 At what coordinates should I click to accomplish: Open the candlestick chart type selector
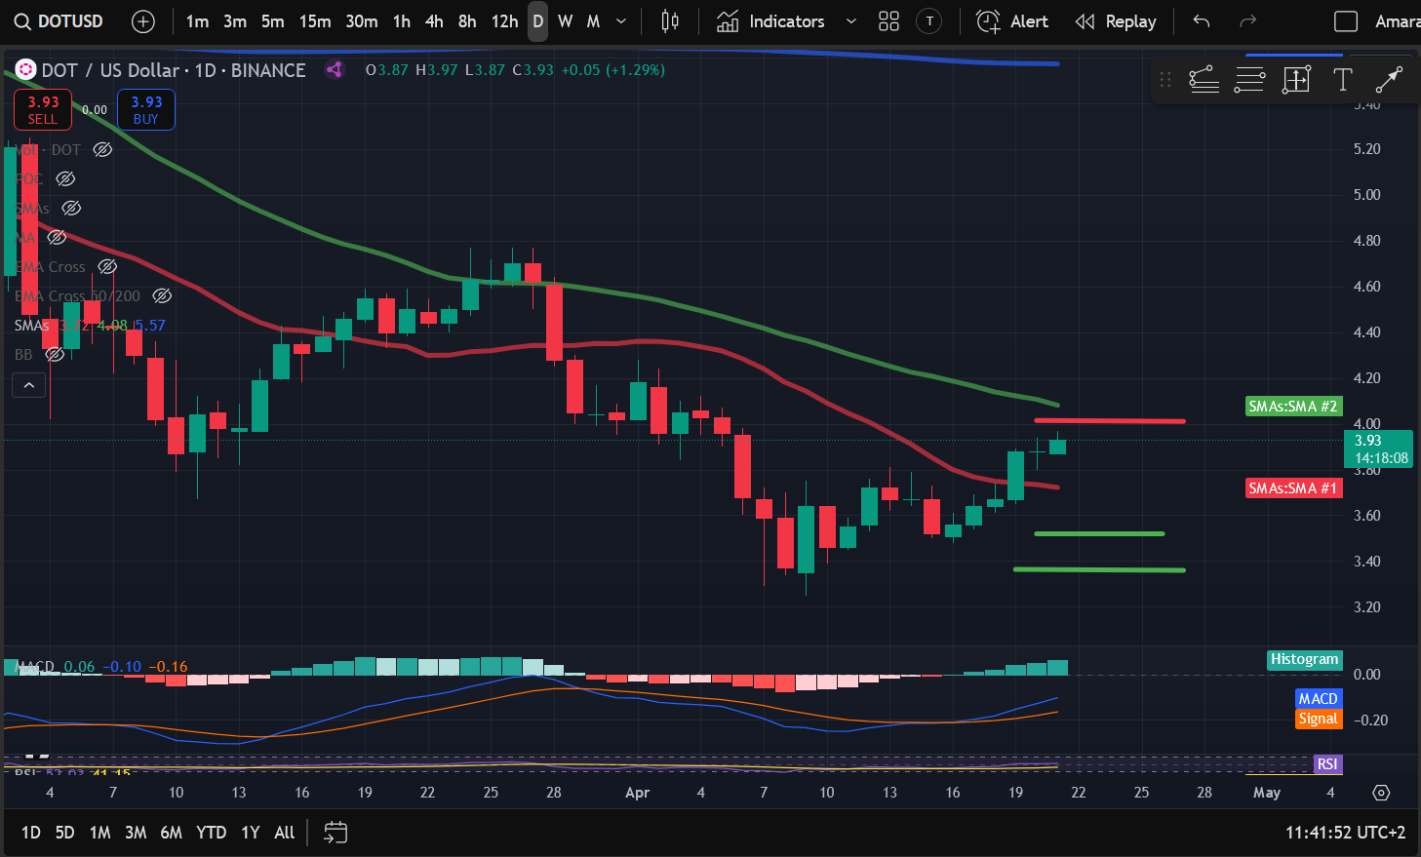point(670,21)
